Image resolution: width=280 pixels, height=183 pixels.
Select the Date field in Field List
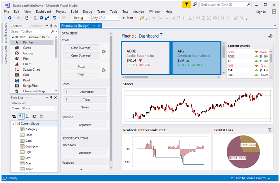tap(28, 141)
